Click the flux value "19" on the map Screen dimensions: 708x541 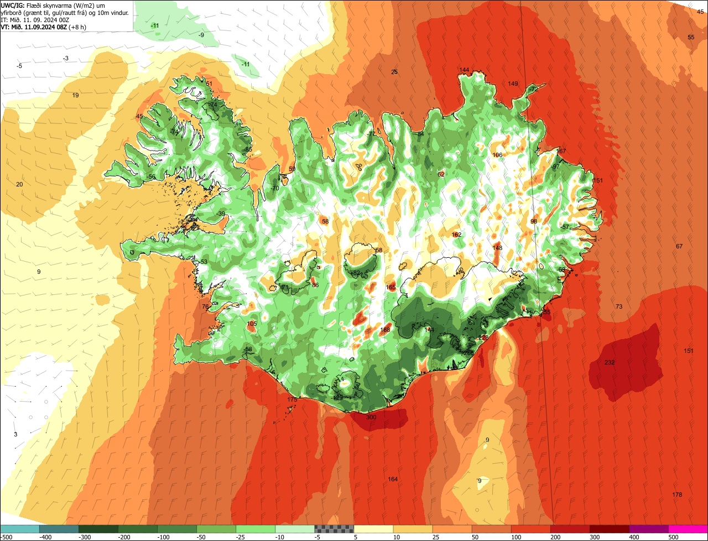point(76,95)
